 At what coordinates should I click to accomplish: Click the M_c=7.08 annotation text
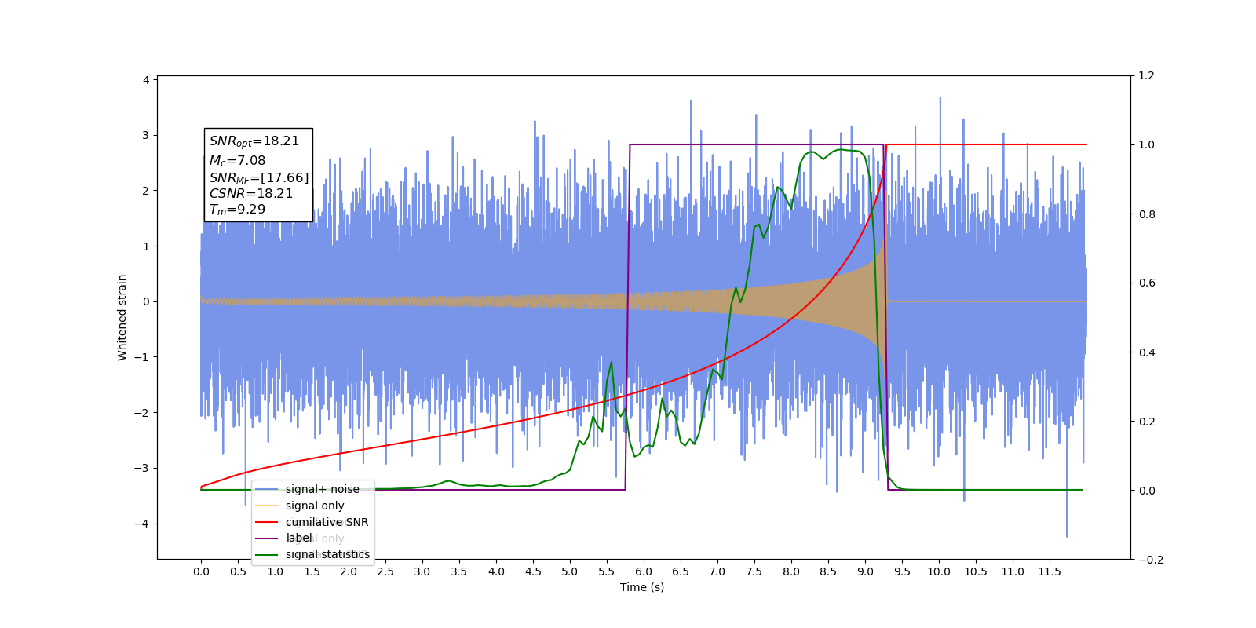[x=237, y=160]
